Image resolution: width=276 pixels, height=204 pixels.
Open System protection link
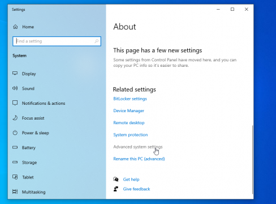click(x=131, y=135)
